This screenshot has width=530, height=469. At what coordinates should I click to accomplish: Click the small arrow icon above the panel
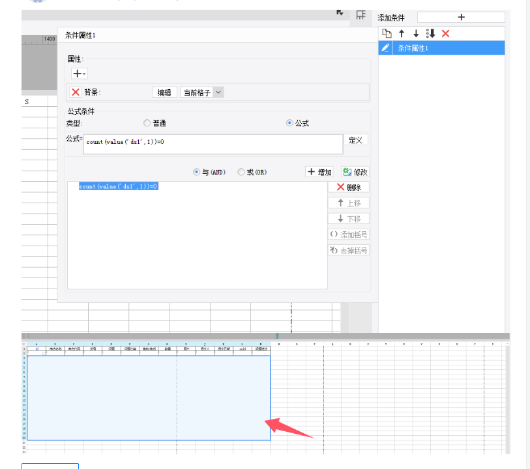point(340,13)
